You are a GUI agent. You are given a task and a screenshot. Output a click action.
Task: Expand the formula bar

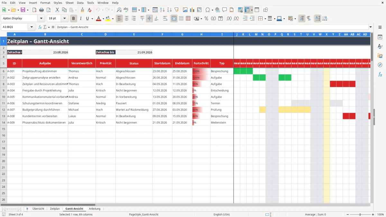click(371, 27)
